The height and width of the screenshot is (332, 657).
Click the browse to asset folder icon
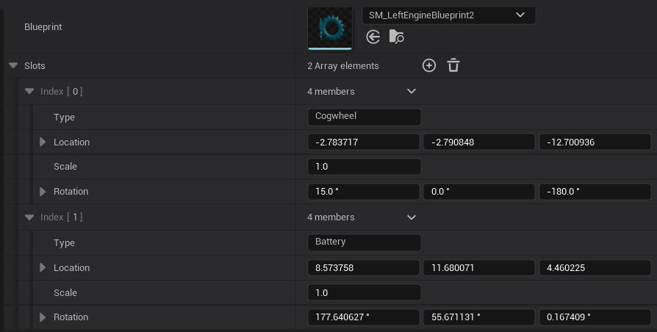click(x=396, y=37)
